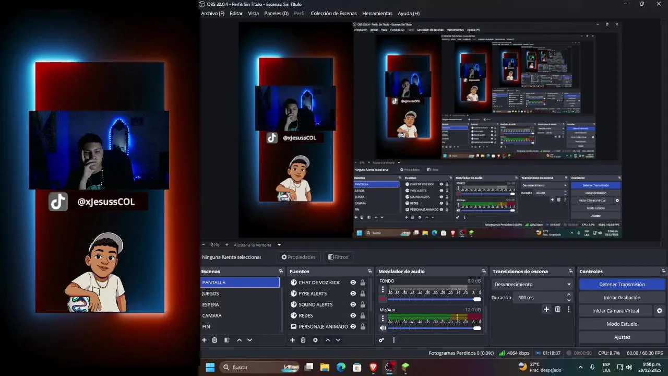Hide SOUND ALERTS source
The image size is (668, 376).
point(353,304)
